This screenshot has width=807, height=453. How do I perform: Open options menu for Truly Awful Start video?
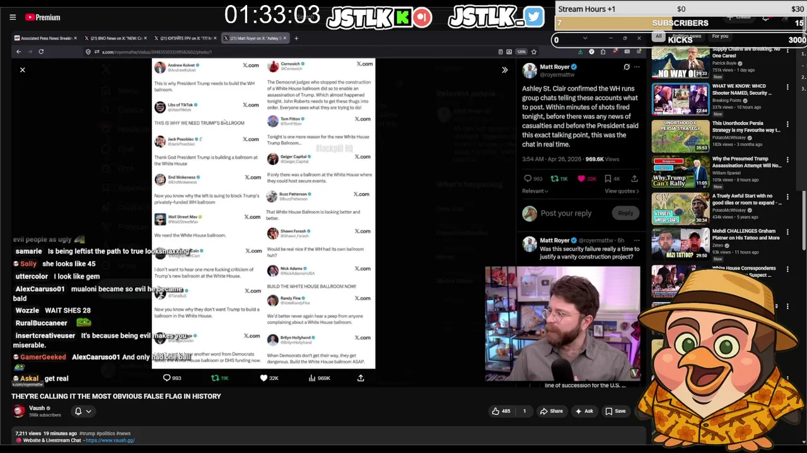click(x=787, y=197)
